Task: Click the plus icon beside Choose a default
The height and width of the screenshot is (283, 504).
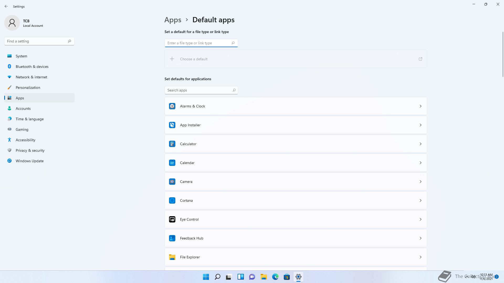Action: [172, 59]
